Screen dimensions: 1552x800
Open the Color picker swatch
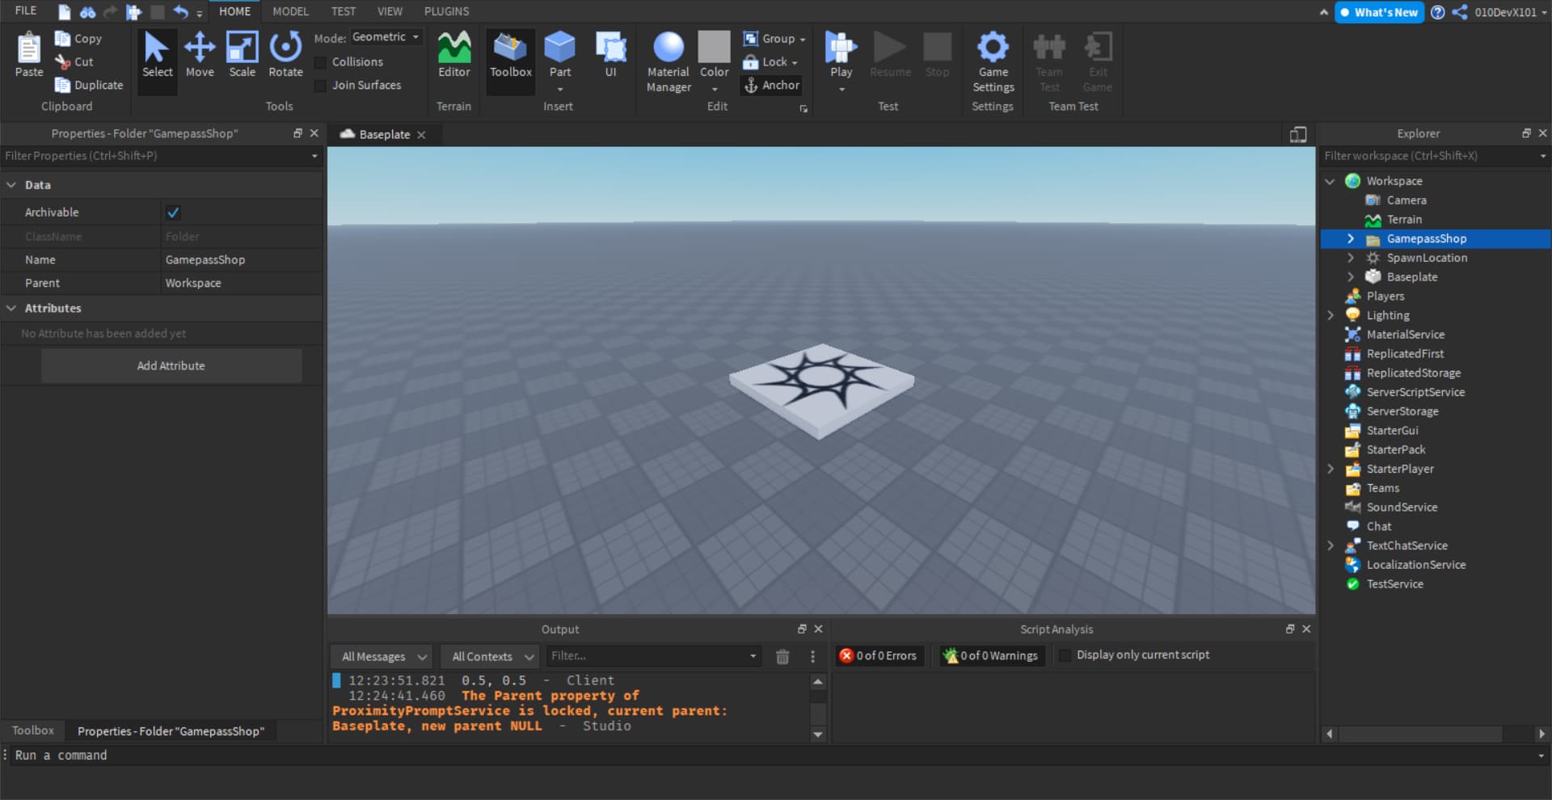pyautogui.click(x=714, y=48)
